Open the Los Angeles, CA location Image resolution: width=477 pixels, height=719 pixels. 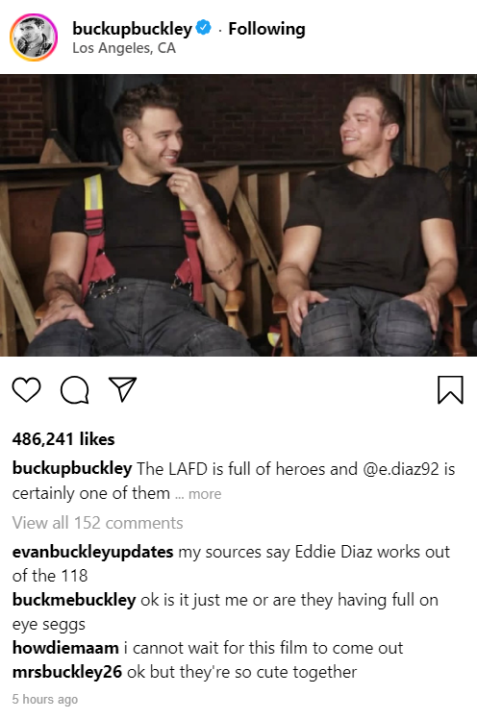(x=124, y=48)
